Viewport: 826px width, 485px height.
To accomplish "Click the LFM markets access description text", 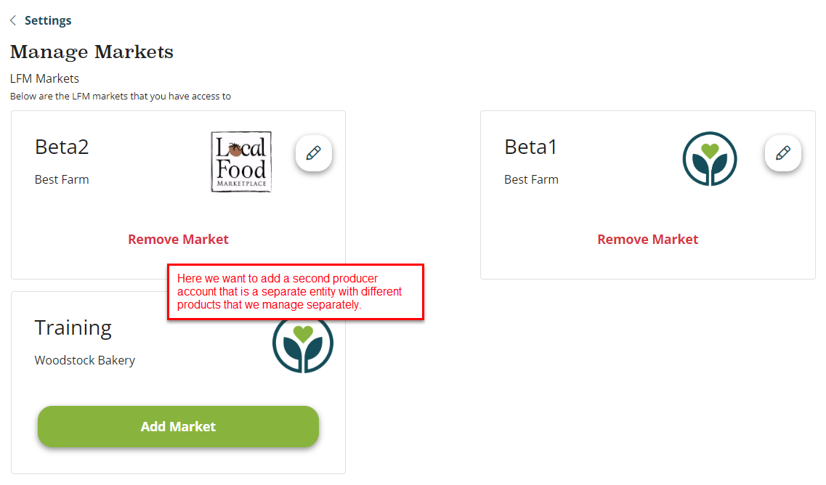I will tap(121, 96).
